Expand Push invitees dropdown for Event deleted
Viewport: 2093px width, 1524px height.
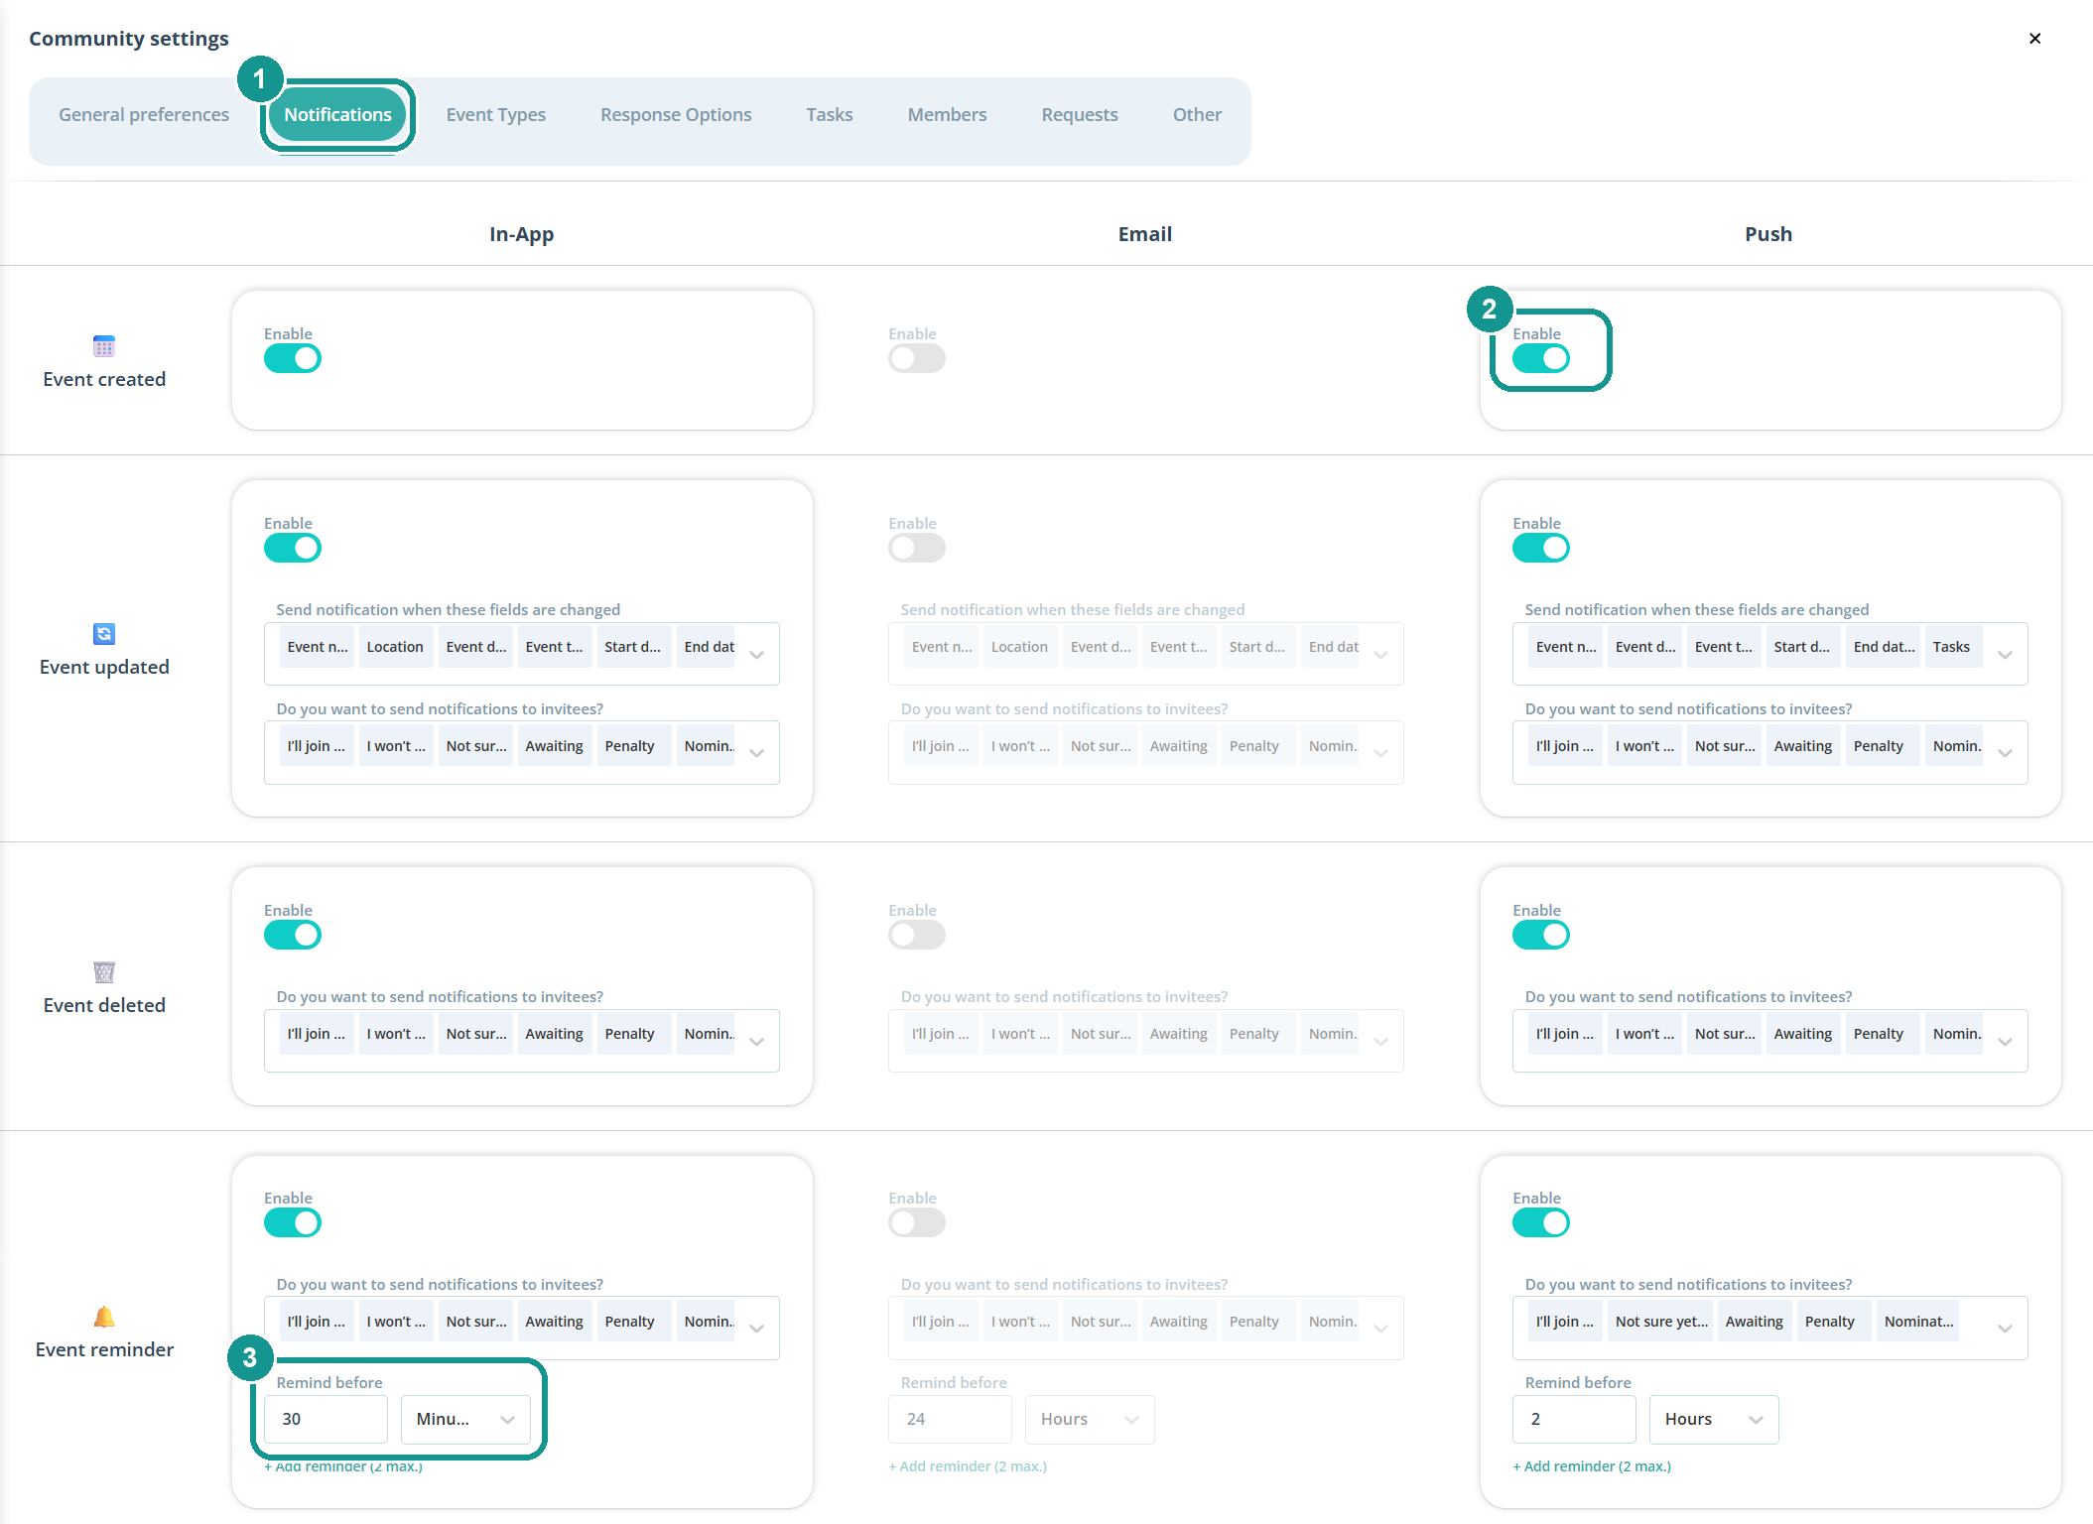[2006, 1042]
